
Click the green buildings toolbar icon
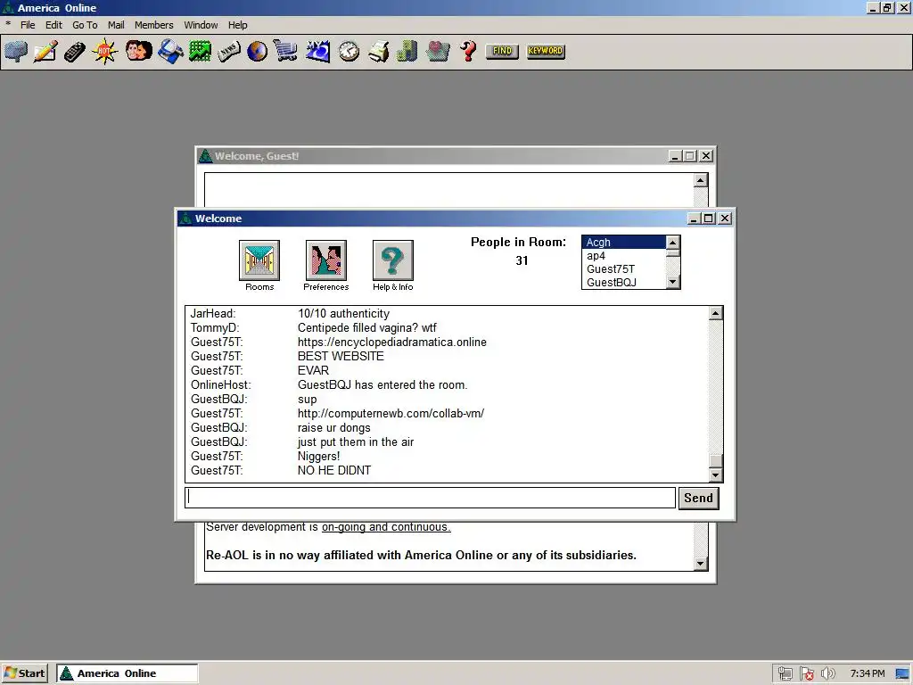pos(407,51)
